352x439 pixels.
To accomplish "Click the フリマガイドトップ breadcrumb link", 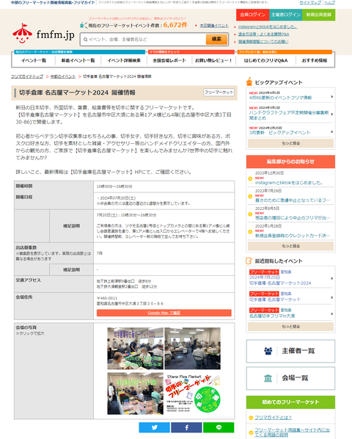I will 27,76.
